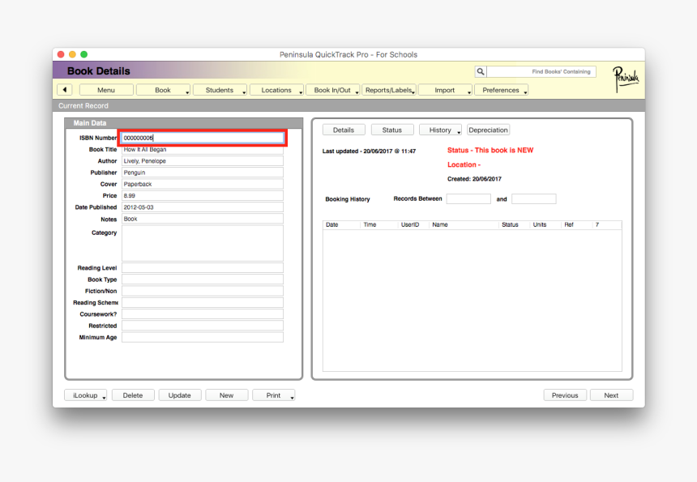Viewport: 697px width, 482px height.
Task: Click the Reading Level field
Action: click(203, 267)
